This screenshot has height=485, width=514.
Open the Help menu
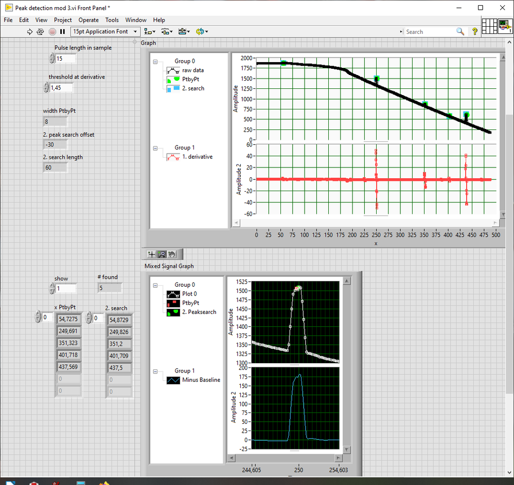(x=159, y=20)
